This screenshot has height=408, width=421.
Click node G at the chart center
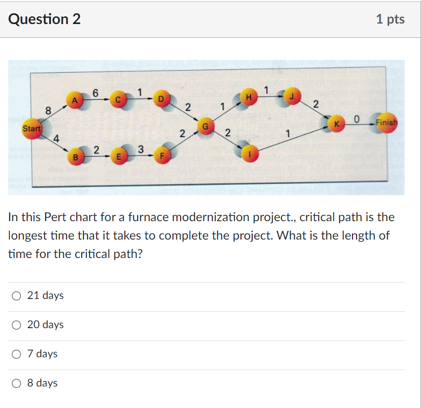tap(206, 125)
